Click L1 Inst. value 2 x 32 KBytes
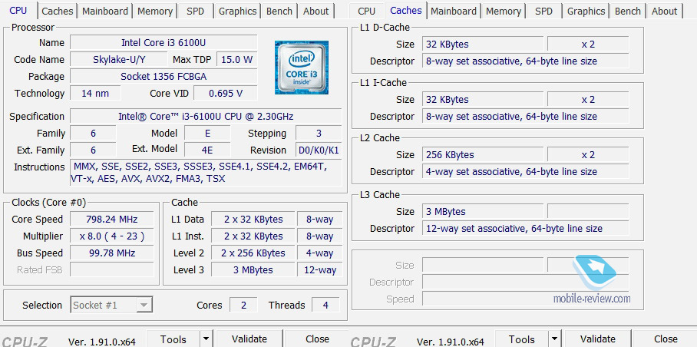This screenshot has width=697, height=347. [x=253, y=236]
